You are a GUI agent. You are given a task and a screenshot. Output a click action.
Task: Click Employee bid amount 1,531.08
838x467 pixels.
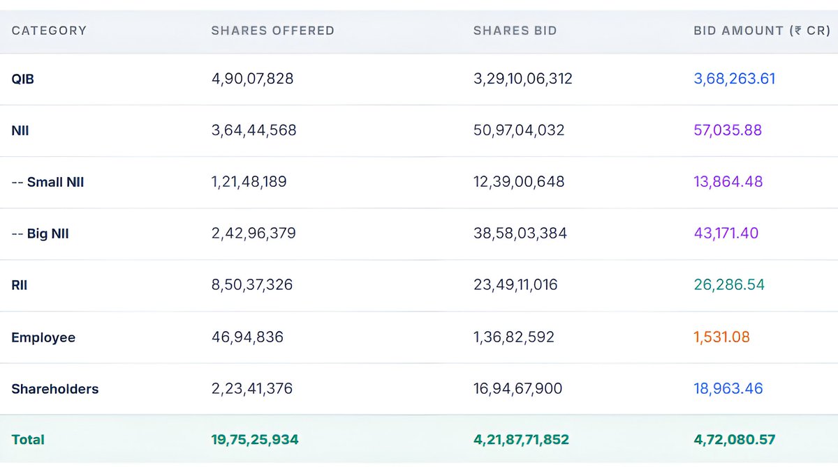click(x=722, y=337)
